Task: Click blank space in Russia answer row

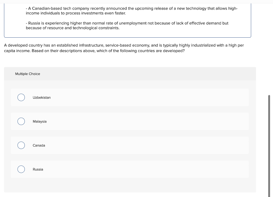Action: 148,169
